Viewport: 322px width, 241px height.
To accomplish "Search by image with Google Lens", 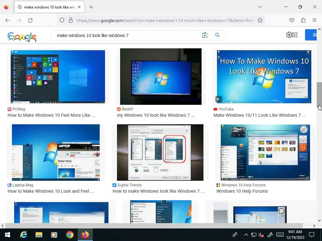I will (205, 35).
